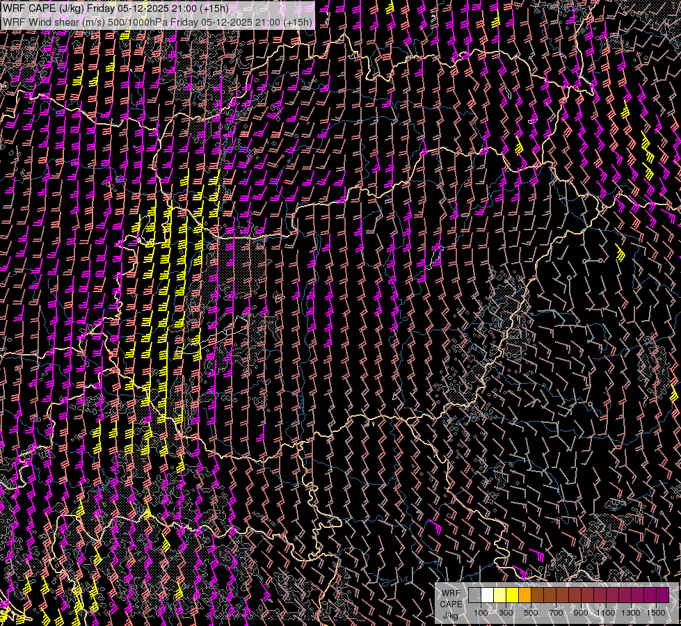Viewport: 681px width, 626px height.
Task: Click the 100 legend value label
Action: pos(481,612)
